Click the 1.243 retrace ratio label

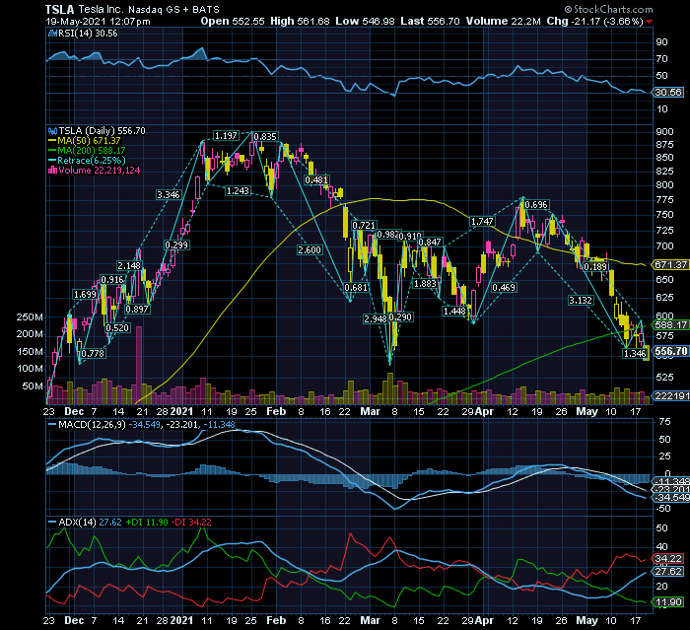238,190
